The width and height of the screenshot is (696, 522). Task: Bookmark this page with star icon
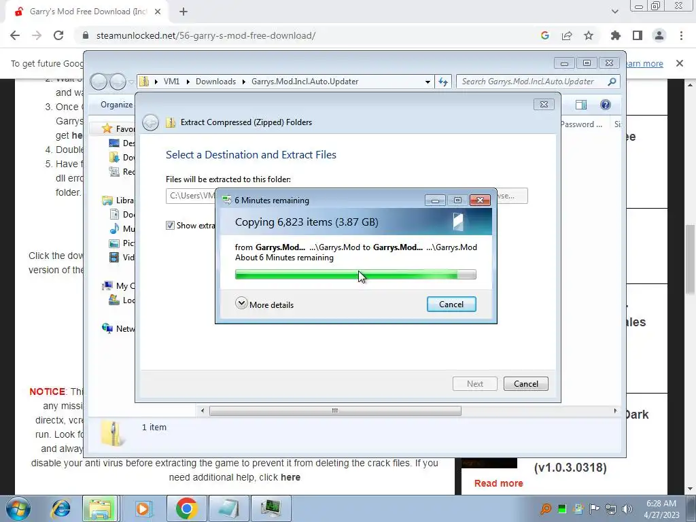[589, 35]
